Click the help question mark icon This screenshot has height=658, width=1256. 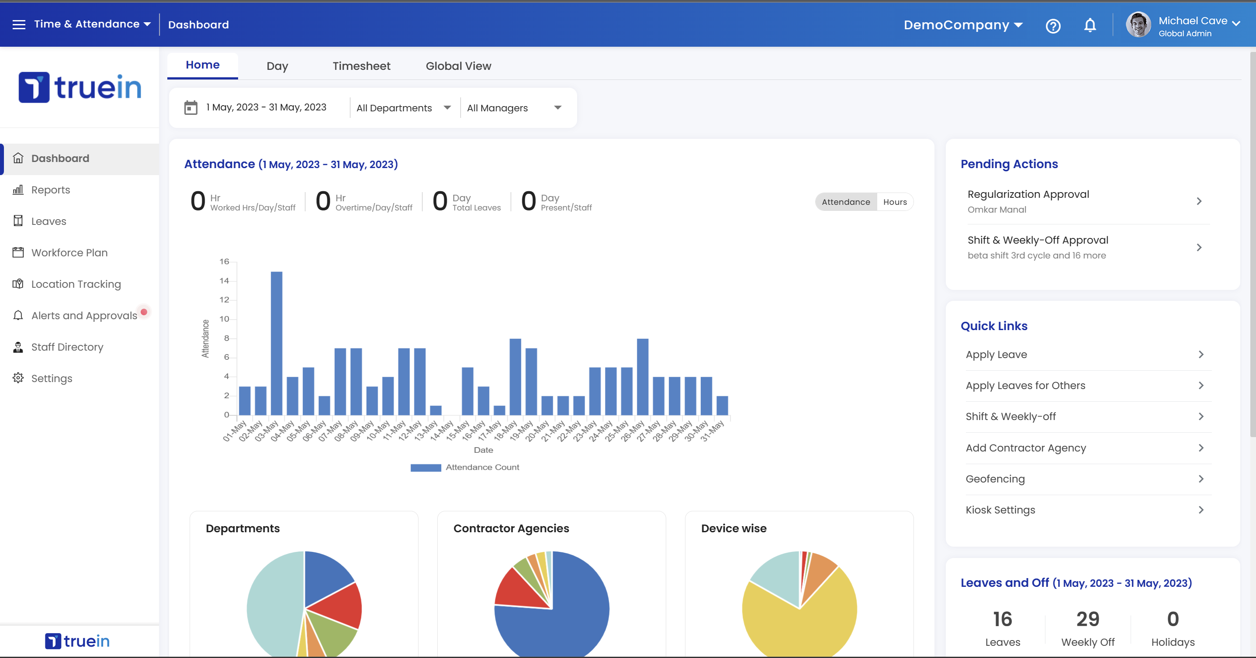tap(1053, 26)
